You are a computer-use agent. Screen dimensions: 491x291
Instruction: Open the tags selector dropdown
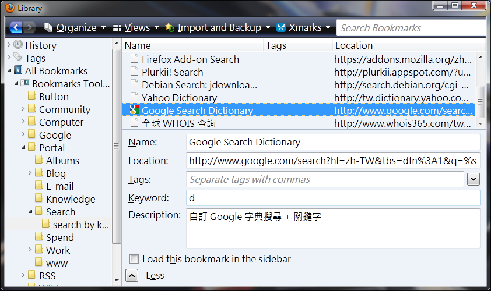click(x=474, y=179)
